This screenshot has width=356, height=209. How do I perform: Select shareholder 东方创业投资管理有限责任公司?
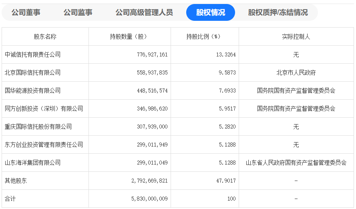point(44,145)
